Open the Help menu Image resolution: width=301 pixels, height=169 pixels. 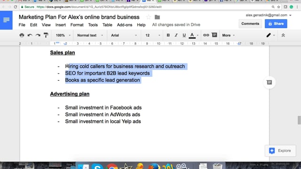coord(141,25)
